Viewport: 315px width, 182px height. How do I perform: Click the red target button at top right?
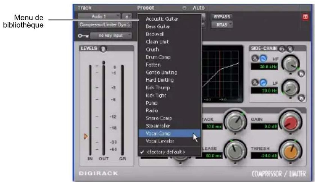pos(305,17)
